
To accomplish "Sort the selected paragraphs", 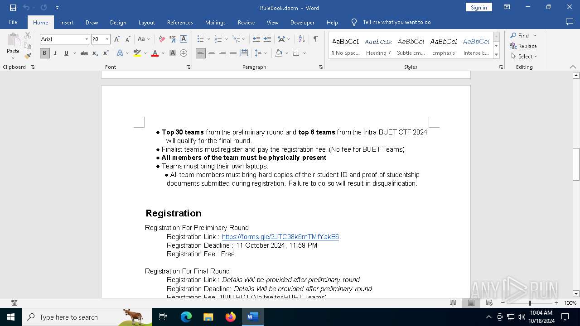I will 302,39.
